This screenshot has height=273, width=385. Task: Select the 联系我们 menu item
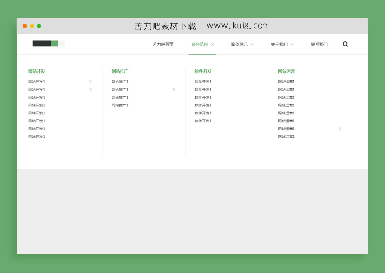pos(319,44)
